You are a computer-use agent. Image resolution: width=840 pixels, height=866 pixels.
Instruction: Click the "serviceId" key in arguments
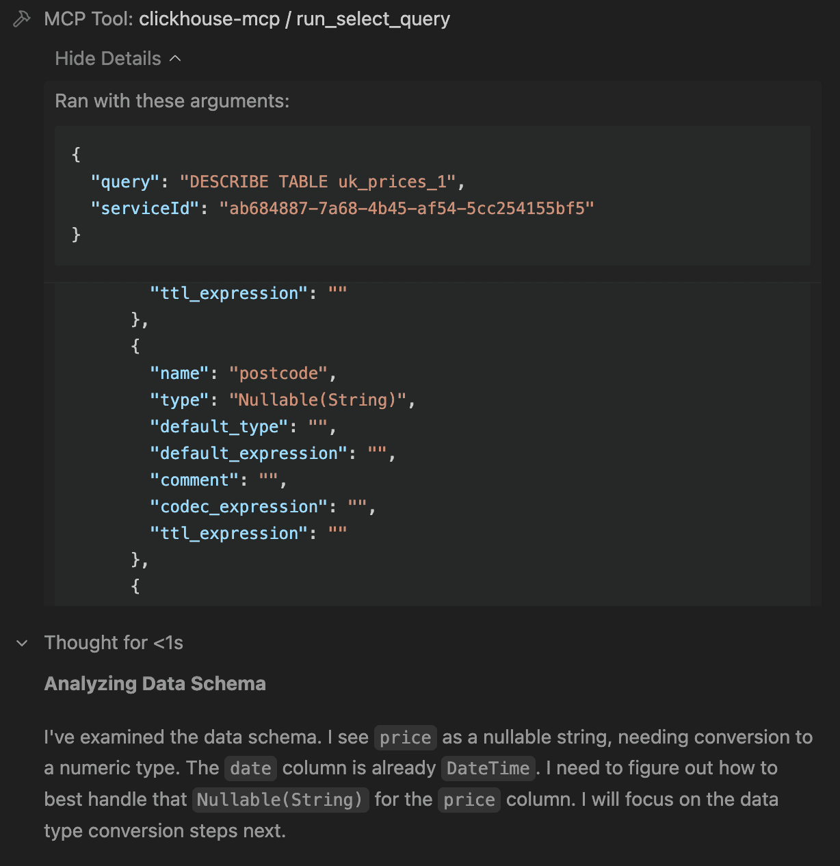click(144, 208)
